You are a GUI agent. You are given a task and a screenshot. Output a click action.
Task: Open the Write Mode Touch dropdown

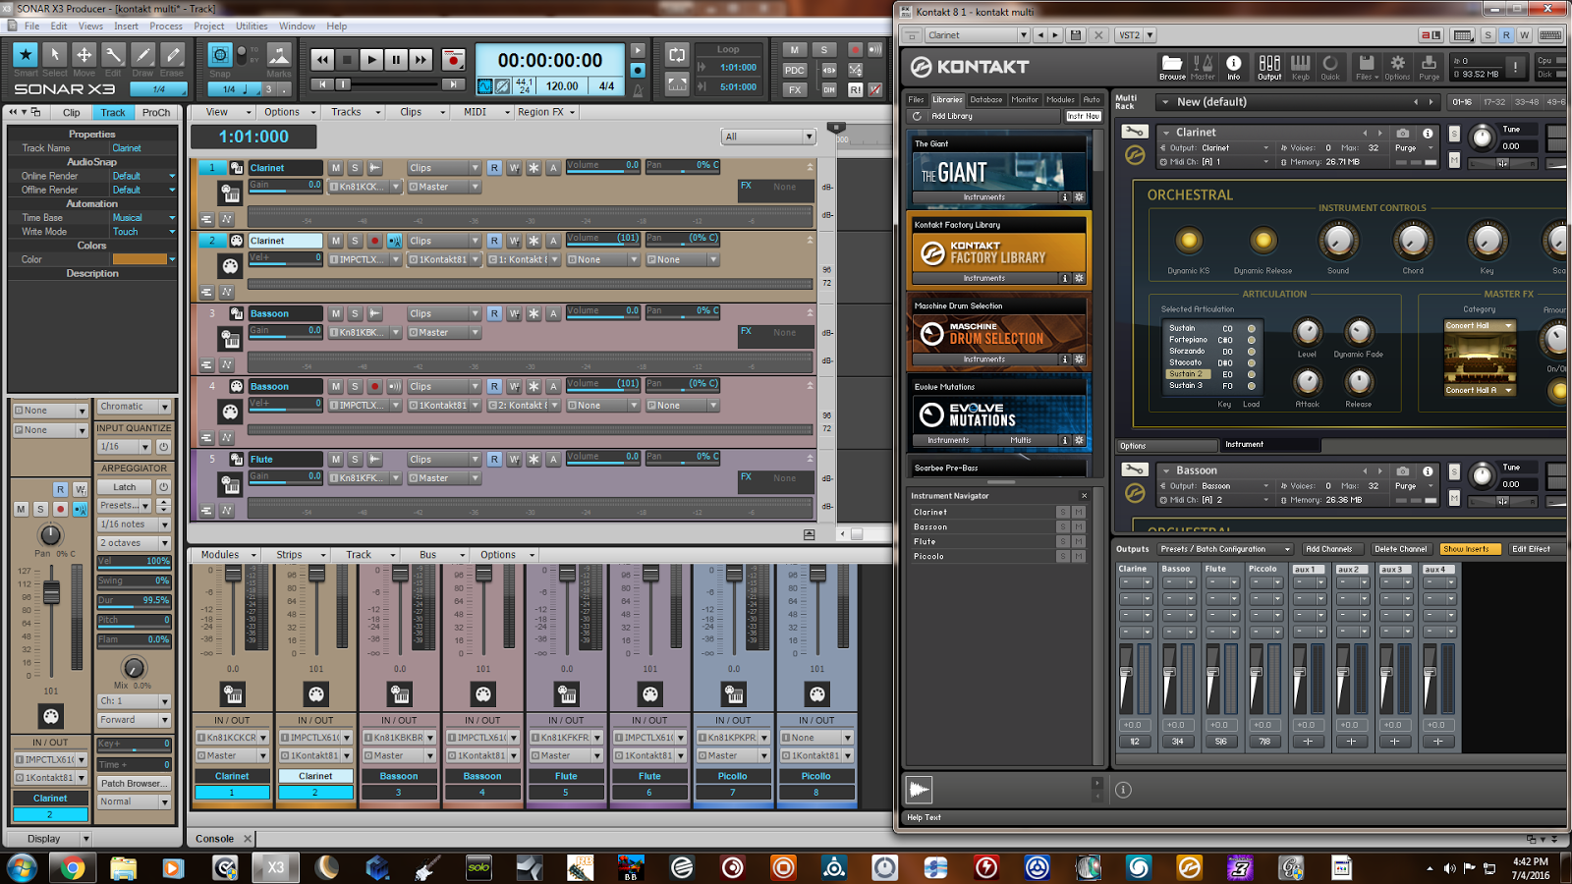coord(143,232)
